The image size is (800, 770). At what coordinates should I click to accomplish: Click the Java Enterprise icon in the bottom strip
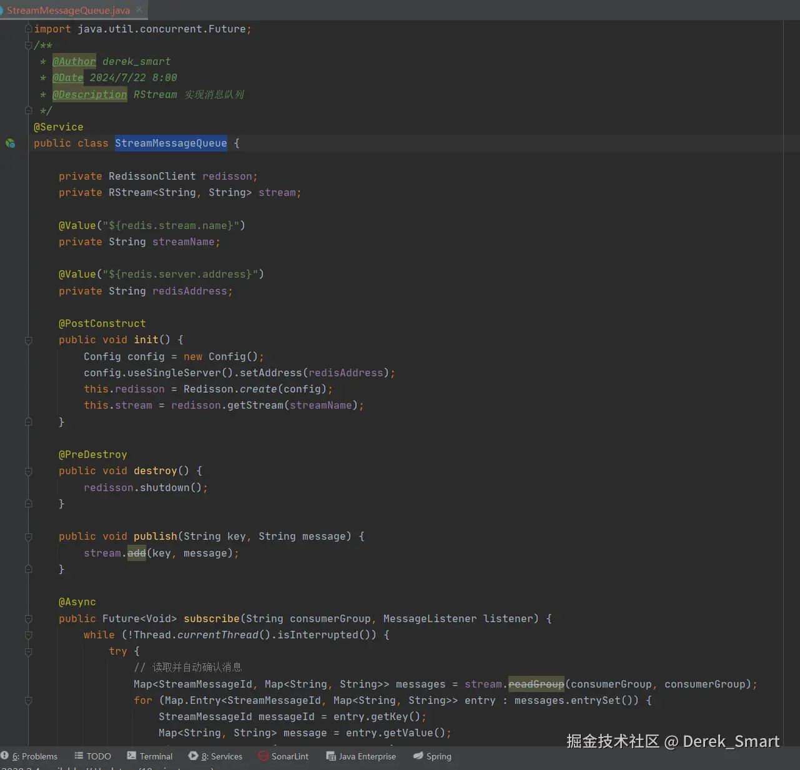coord(331,756)
